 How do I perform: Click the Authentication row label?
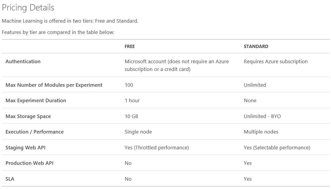click(x=23, y=61)
